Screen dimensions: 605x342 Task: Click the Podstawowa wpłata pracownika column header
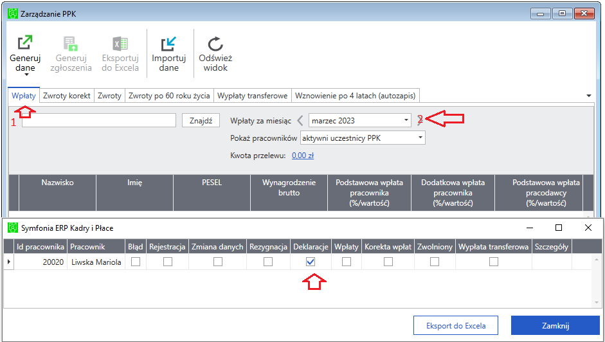369,193
